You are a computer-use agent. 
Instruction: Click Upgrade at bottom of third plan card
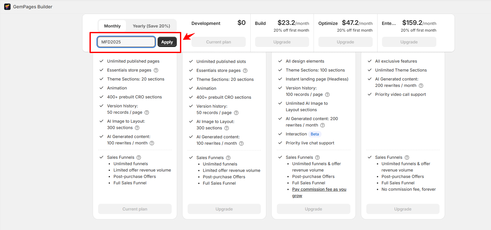313,209
